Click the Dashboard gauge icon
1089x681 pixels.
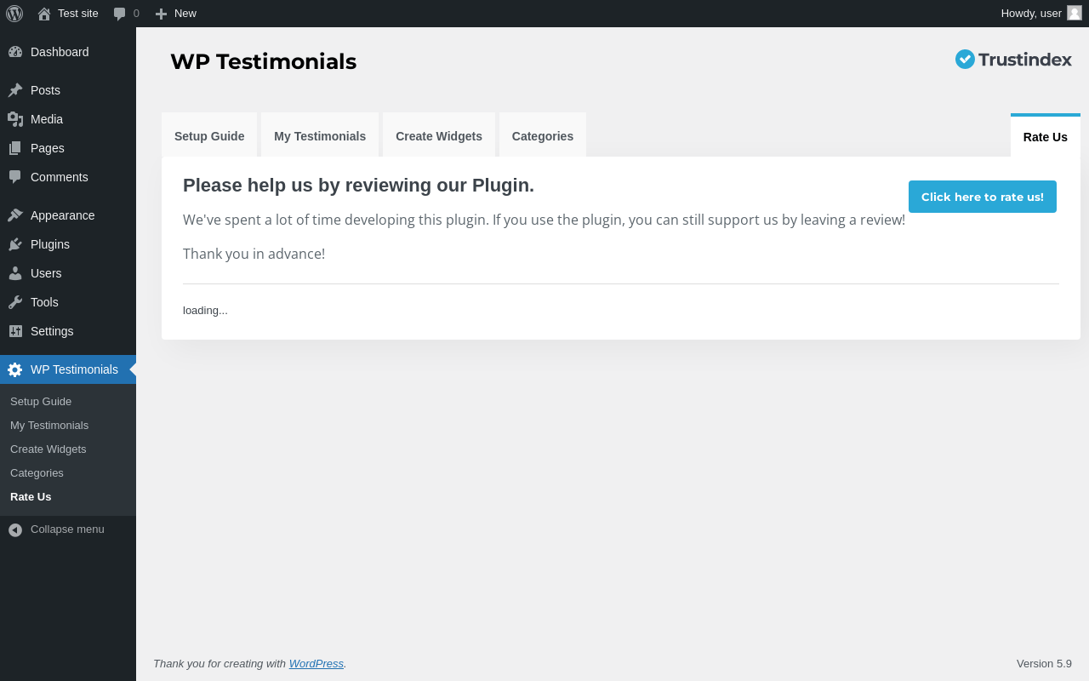15,52
